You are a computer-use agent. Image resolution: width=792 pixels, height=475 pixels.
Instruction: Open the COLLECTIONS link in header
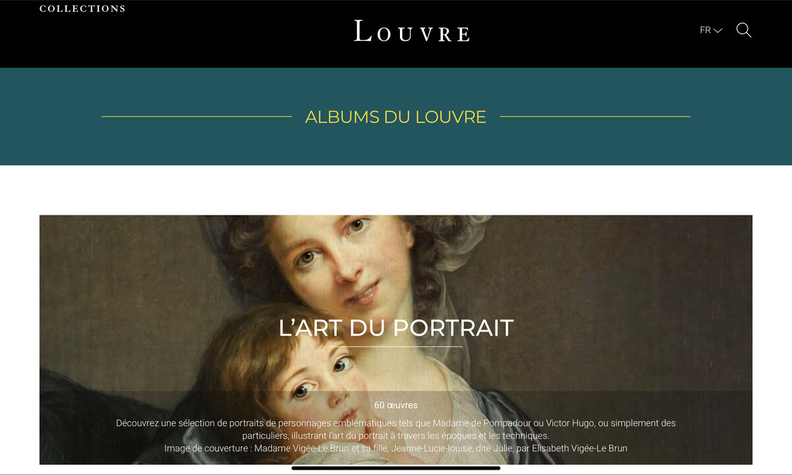(82, 9)
